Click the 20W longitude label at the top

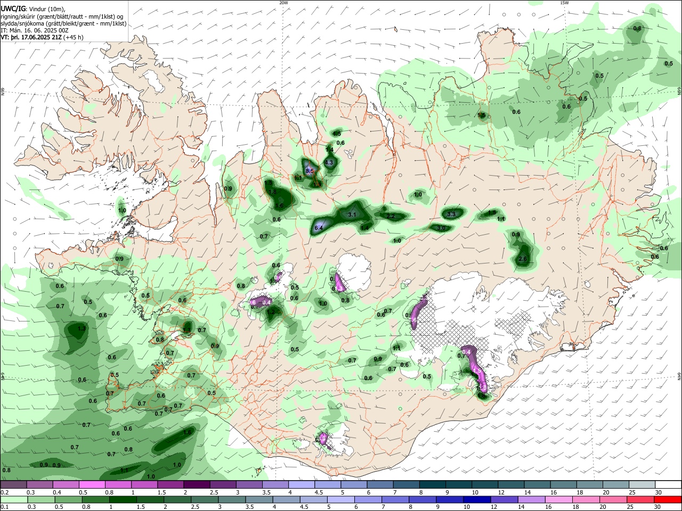point(283,3)
